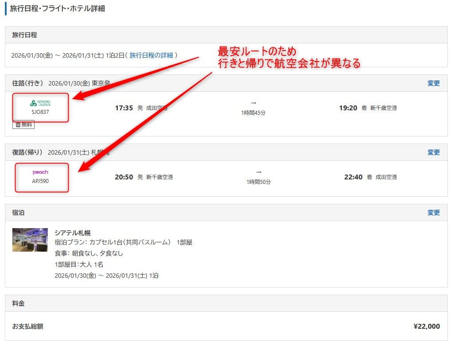Open the シアテル札幌 hotel thumbnail photo

pyautogui.click(x=30, y=240)
